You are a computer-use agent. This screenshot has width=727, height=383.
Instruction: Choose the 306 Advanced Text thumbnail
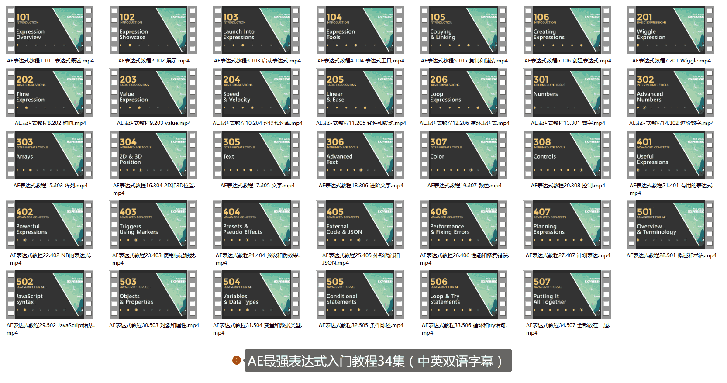(x=360, y=155)
